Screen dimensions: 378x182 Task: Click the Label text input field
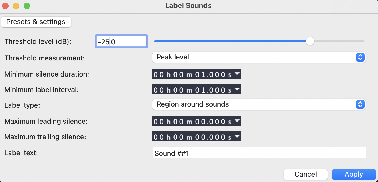(x=259, y=153)
